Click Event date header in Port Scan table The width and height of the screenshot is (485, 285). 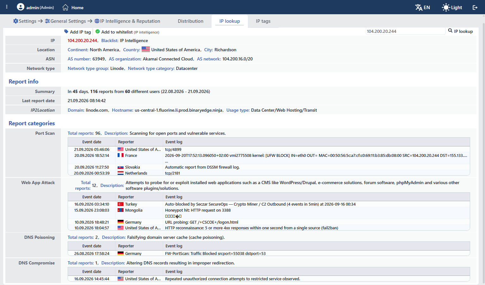[x=92, y=142]
